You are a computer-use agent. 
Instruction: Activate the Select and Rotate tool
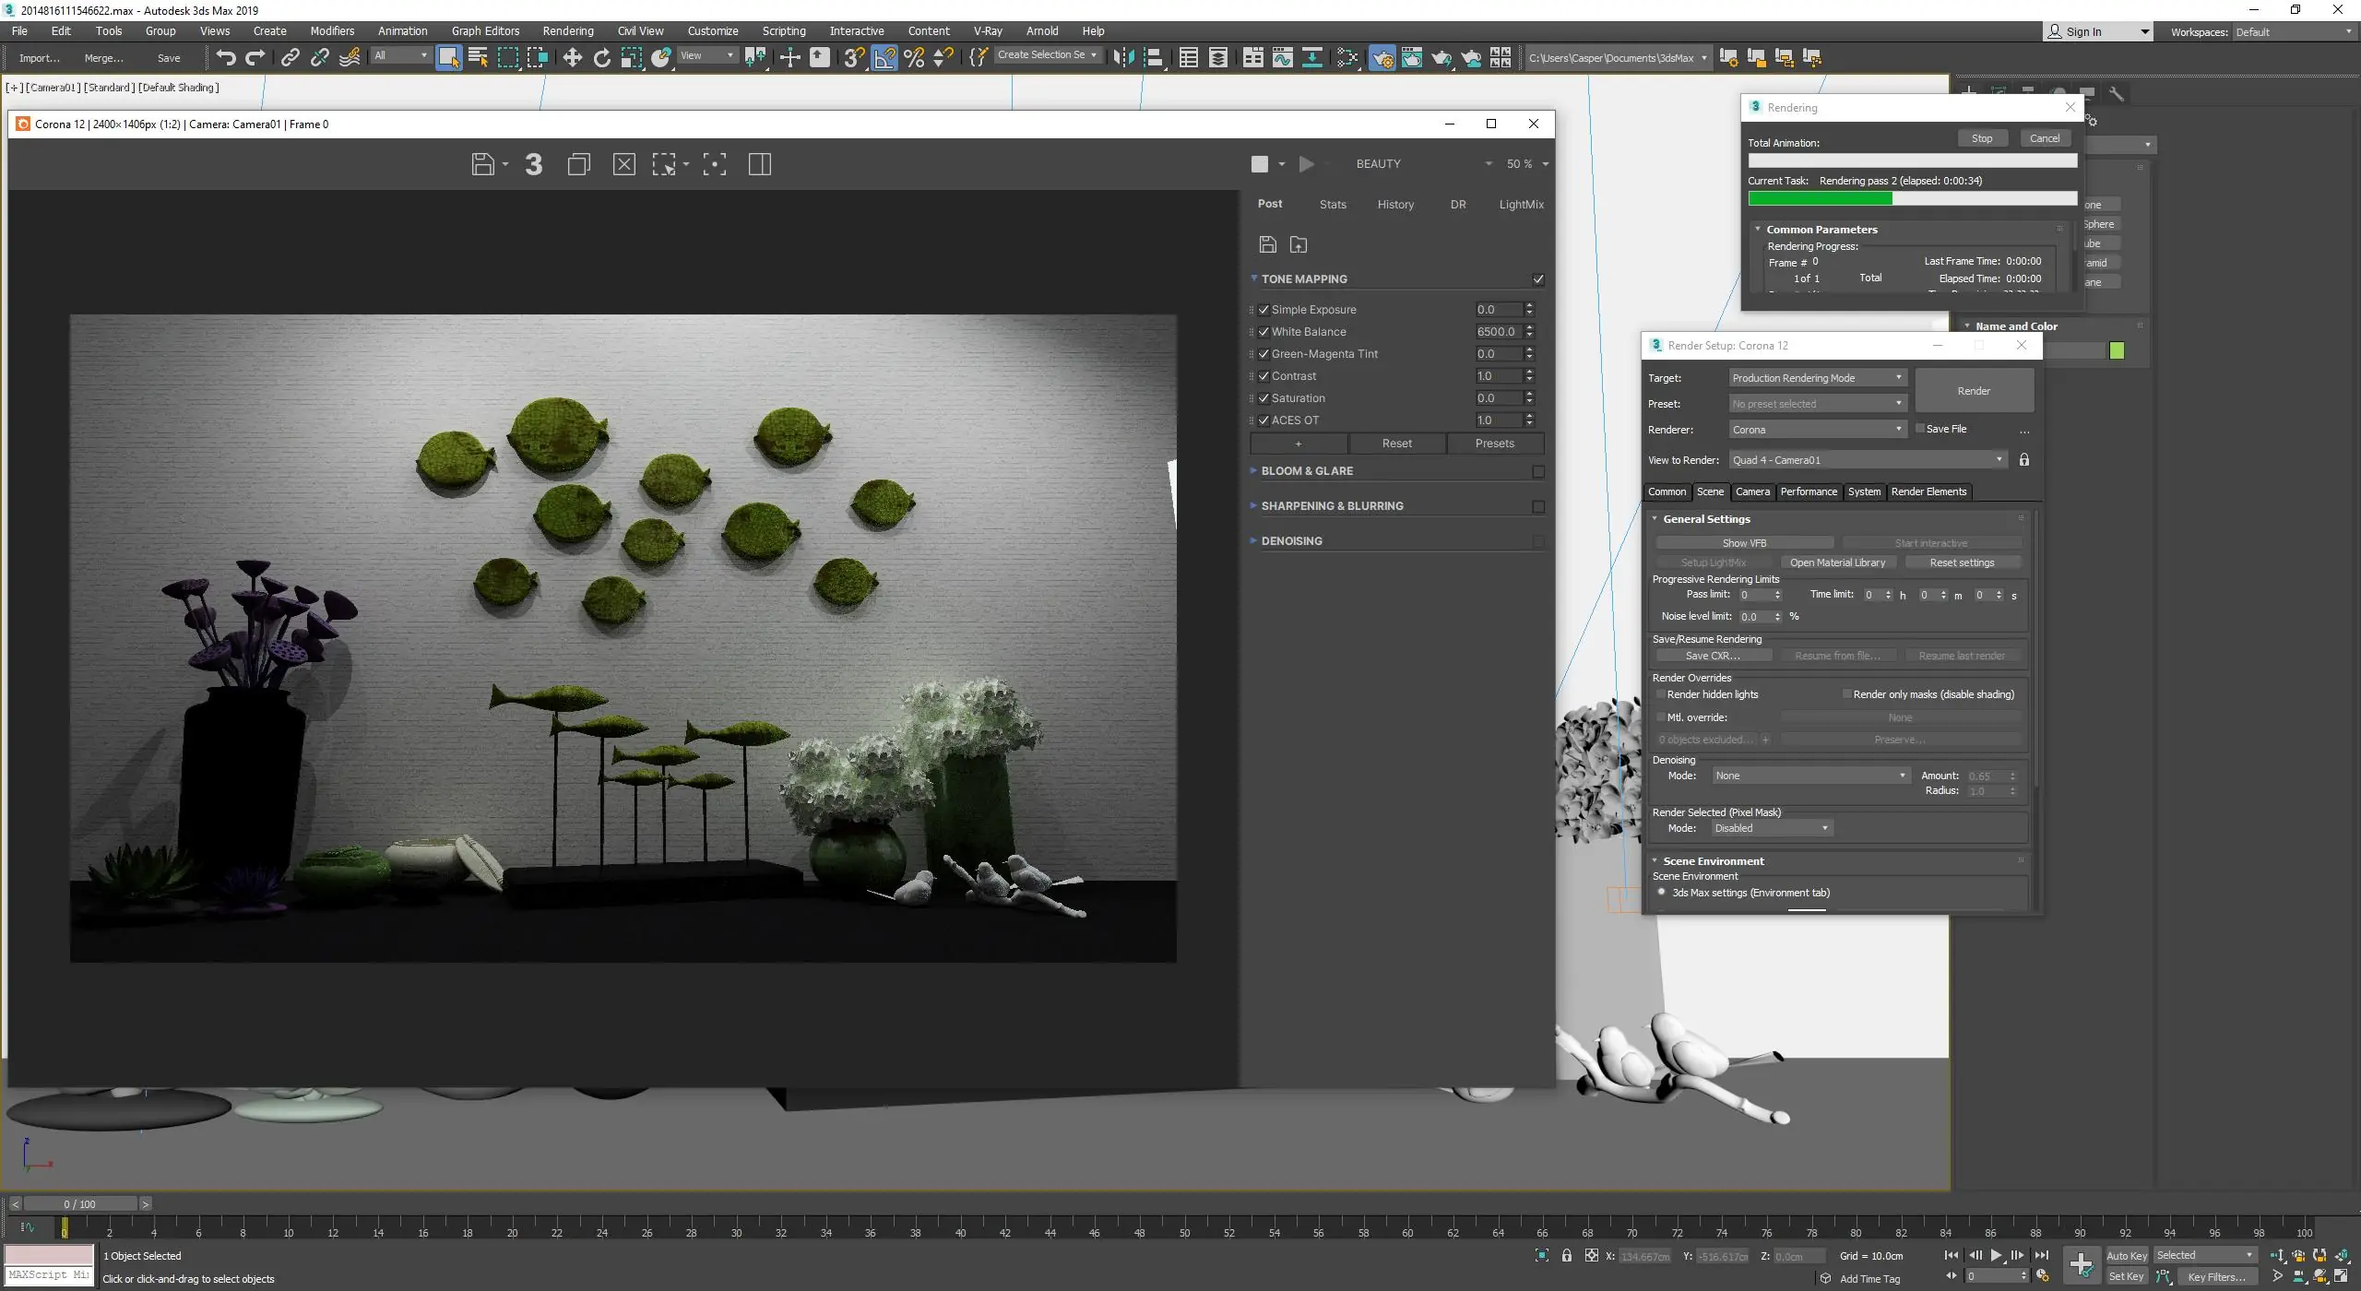click(602, 57)
